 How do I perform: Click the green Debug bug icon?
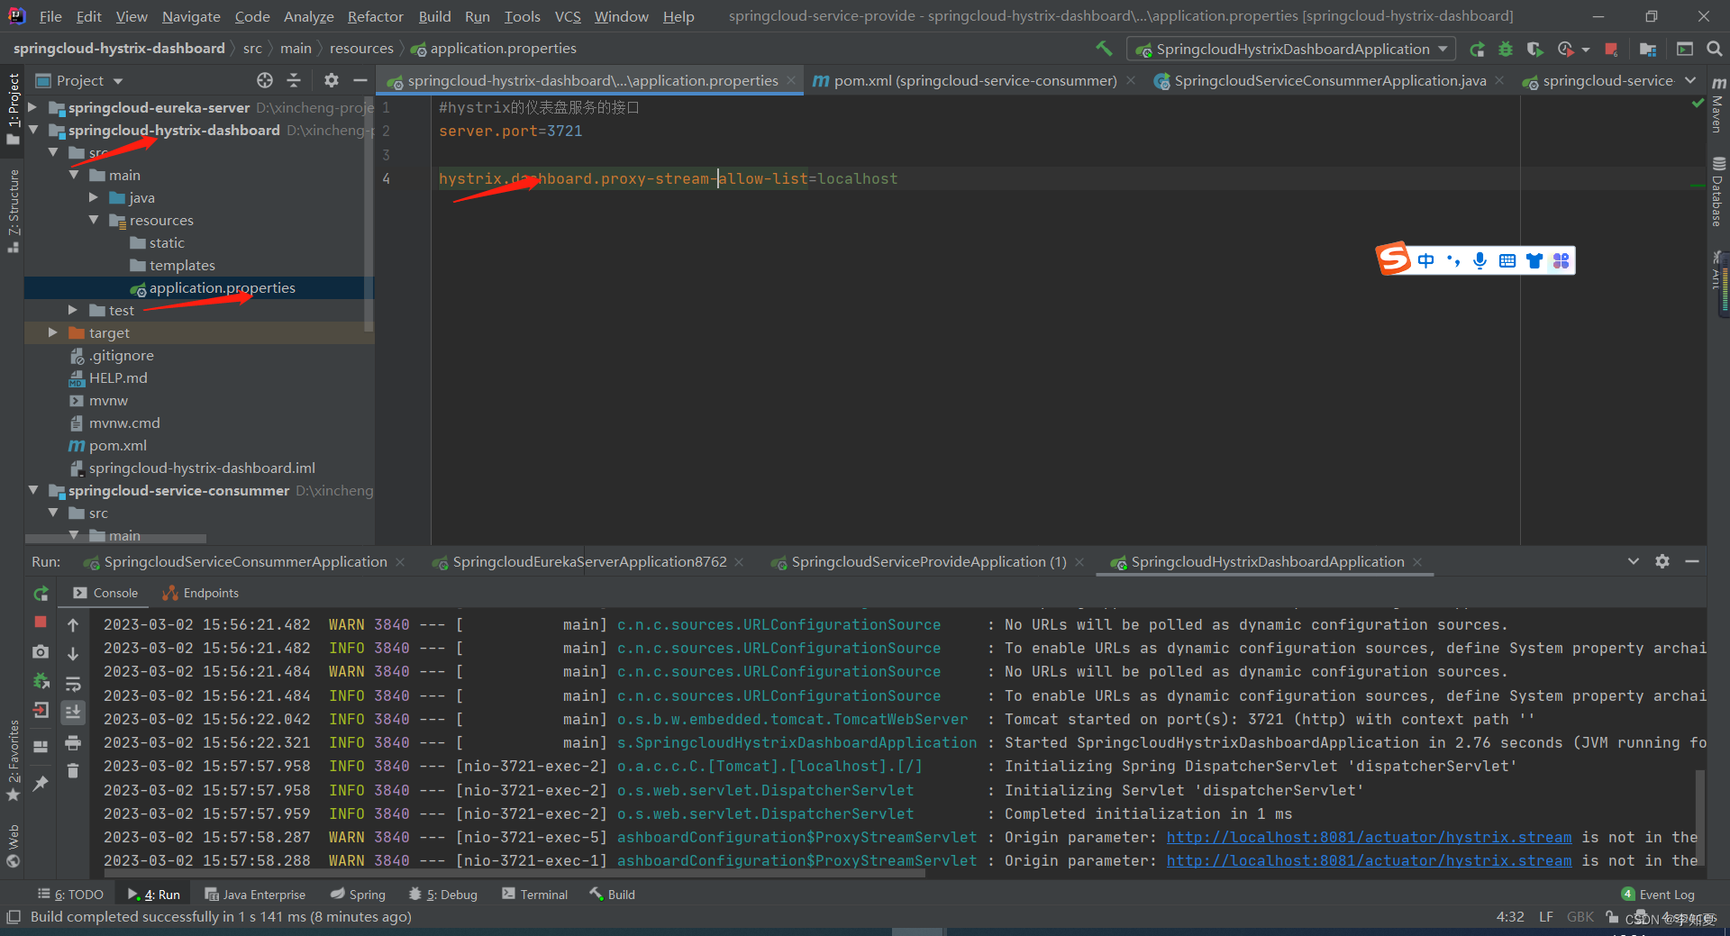(1506, 50)
